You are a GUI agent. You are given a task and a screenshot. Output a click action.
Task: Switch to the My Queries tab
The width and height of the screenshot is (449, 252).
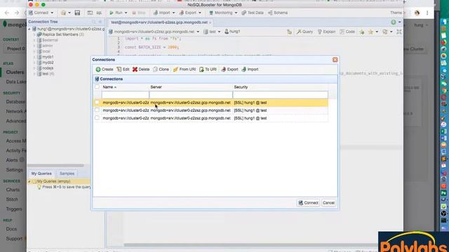41,174
